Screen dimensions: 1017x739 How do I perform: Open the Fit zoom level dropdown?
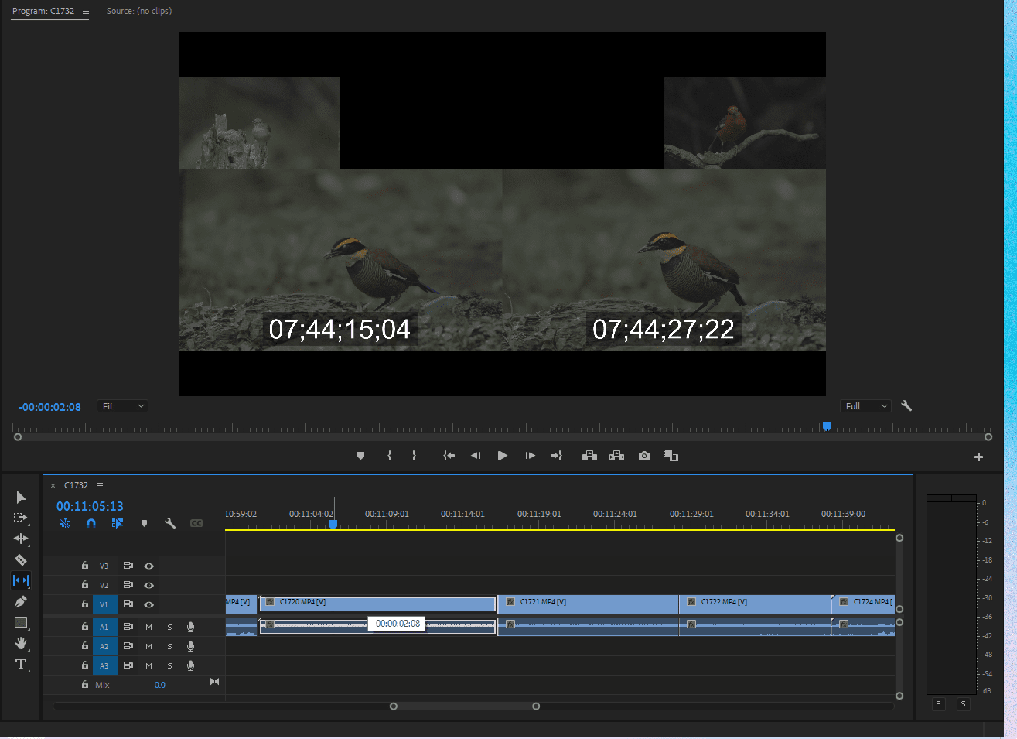121,405
